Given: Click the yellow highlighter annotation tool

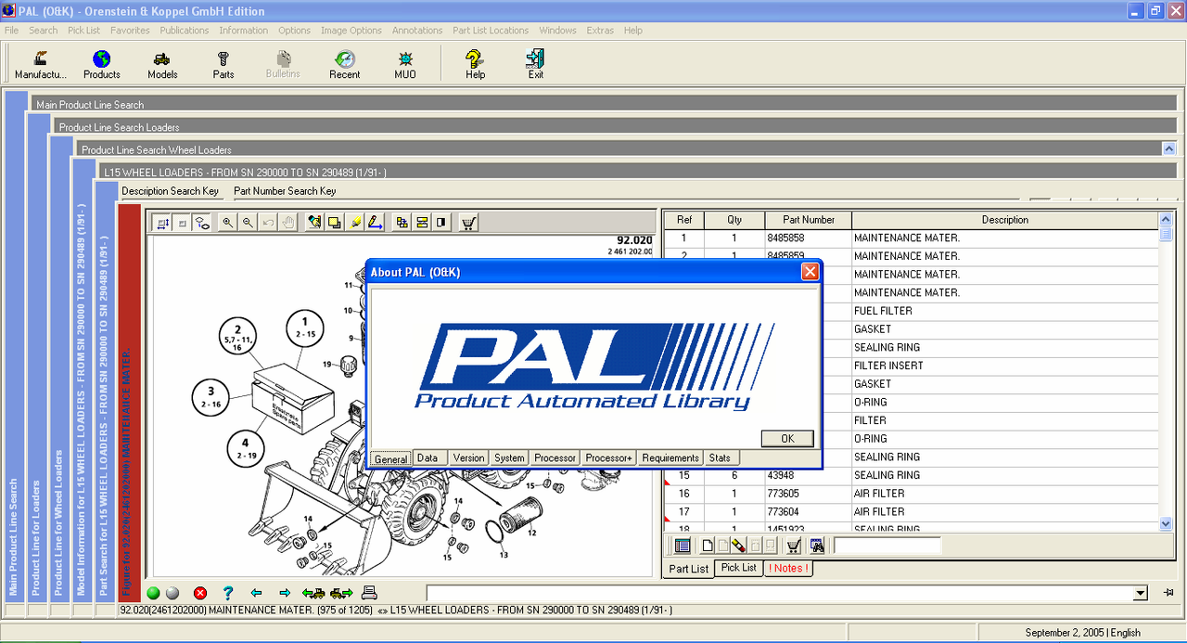Looking at the screenshot, I should [x=355, y=223].
